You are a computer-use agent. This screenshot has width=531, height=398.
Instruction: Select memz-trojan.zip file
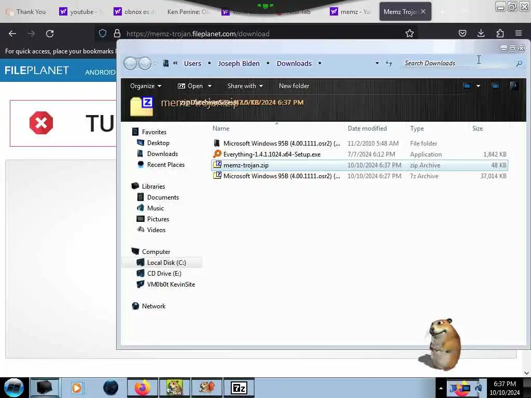359,165
